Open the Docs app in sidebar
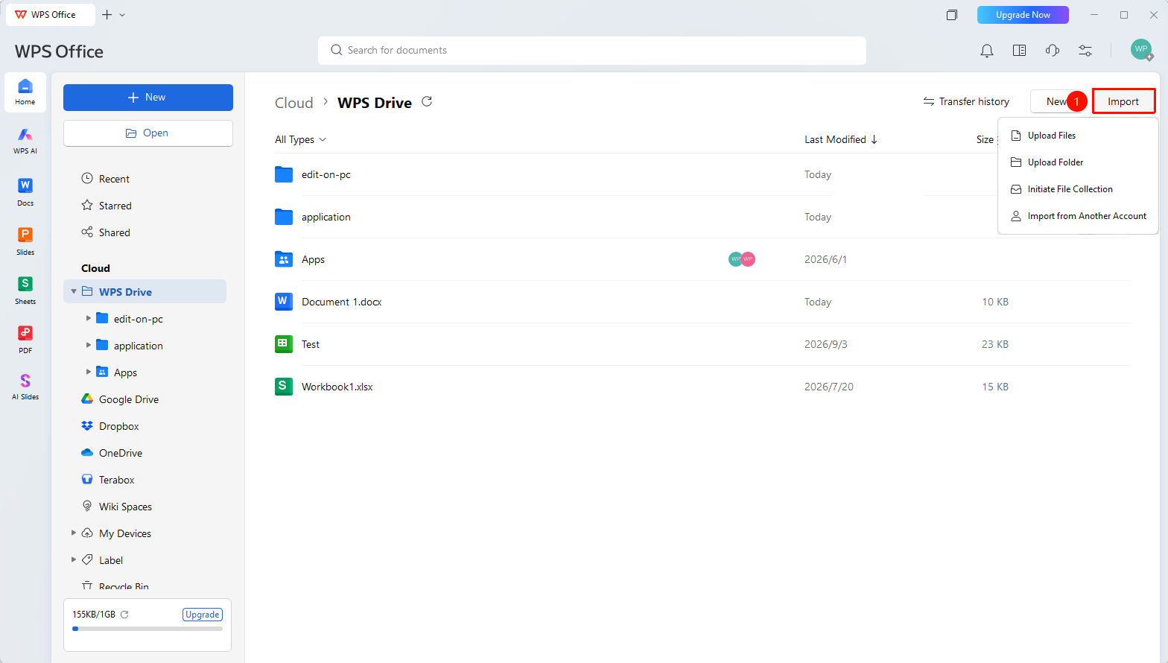Screen dimensions: 1168x663 tap(25, 191)
